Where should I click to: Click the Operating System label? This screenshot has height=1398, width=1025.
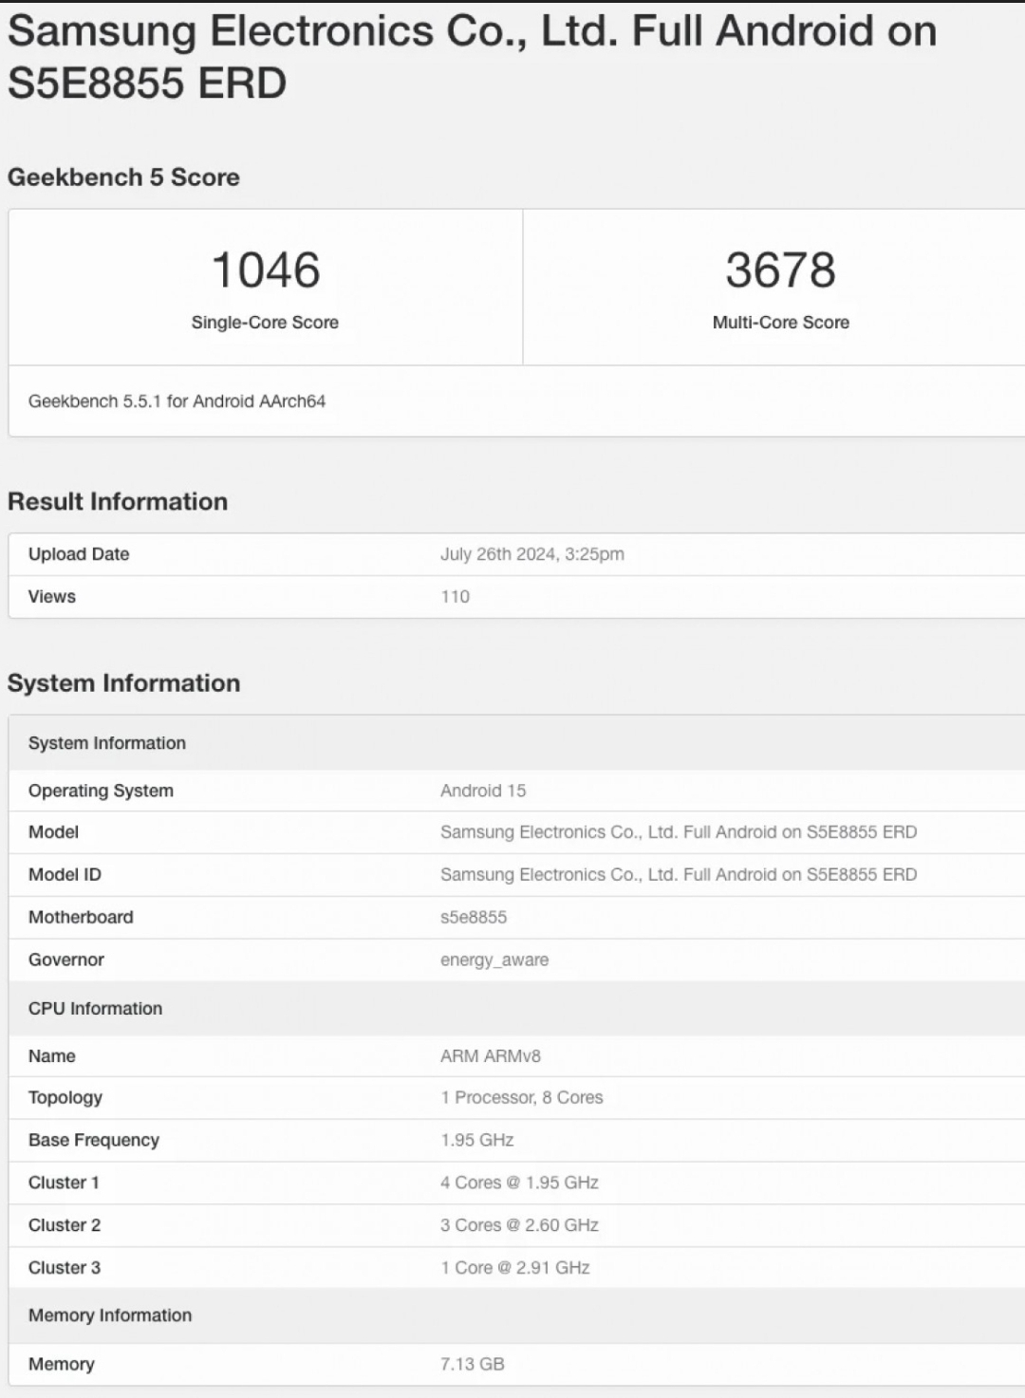coord(101,791)
